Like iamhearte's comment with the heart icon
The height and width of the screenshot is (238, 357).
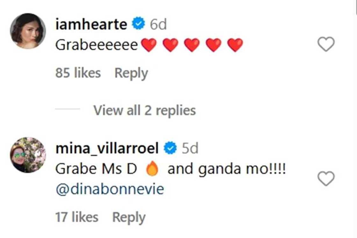326,44
